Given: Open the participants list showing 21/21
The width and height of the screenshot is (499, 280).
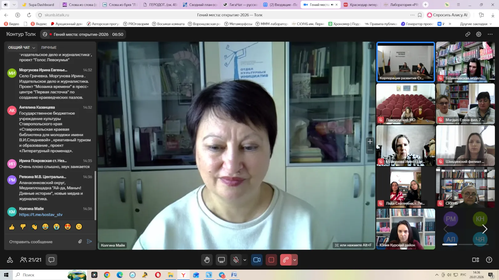Looking at the screenshot, I should tap(30, 260).
